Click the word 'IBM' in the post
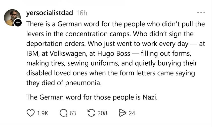Screen dimensions: 212x127 pyautogui.click(x=31, y=54)
